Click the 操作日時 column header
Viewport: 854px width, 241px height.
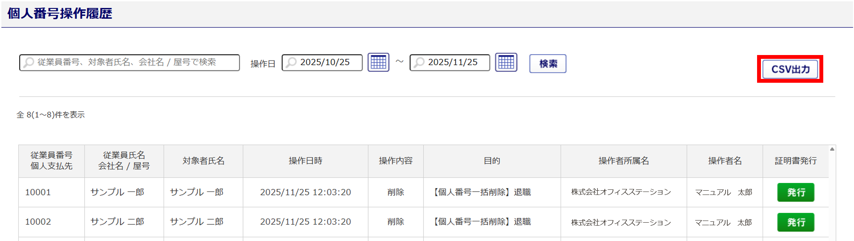(x=305, y=161)
